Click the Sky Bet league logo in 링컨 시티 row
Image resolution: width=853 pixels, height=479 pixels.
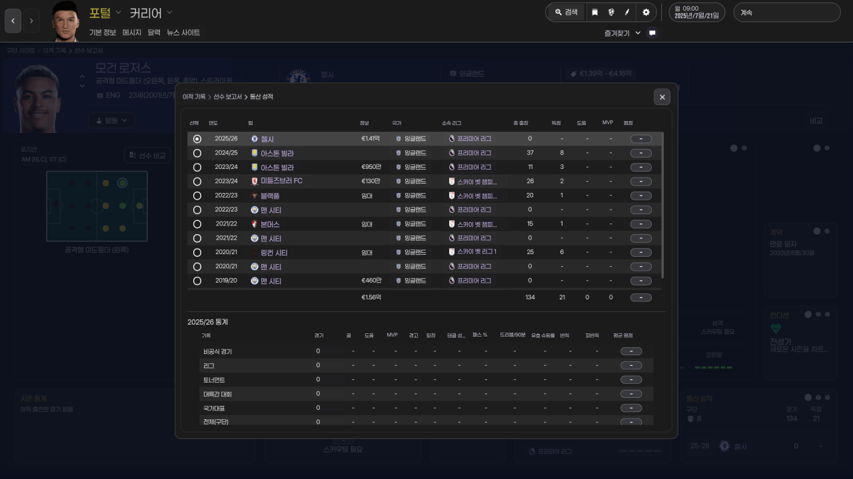[x=452, y=252]
